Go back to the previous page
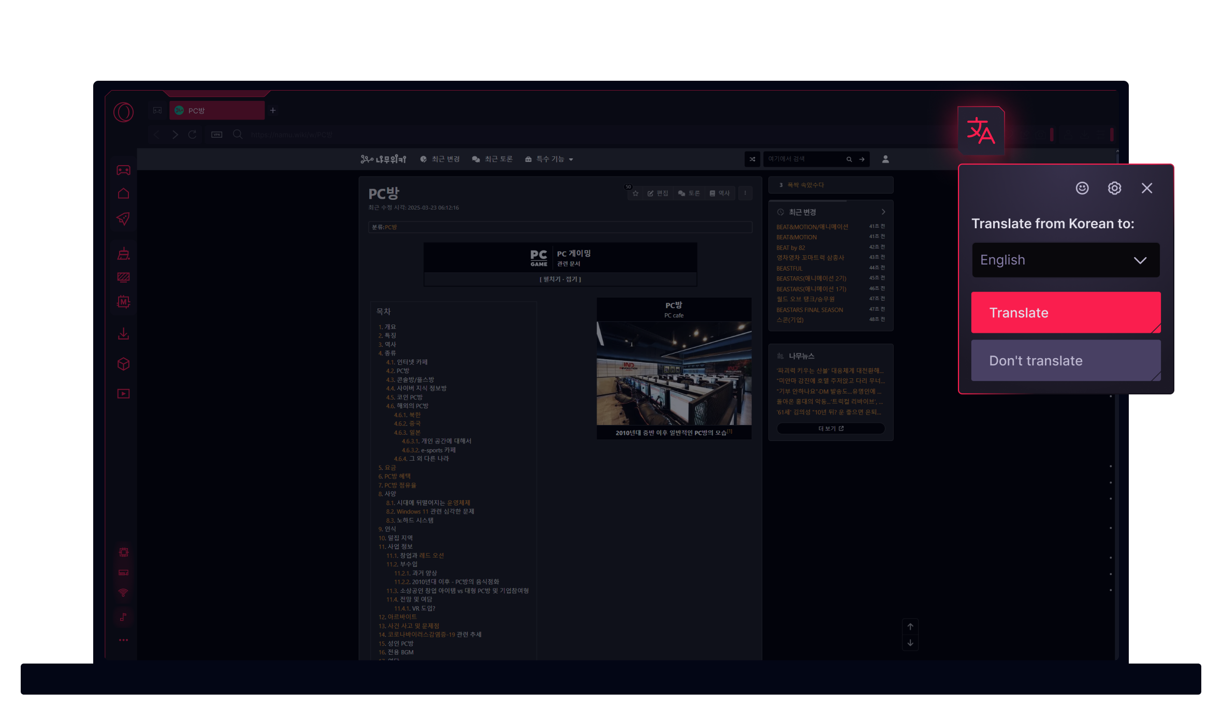Image resolution: width=1222 pixels, height=706 pixels. (157, 134)
